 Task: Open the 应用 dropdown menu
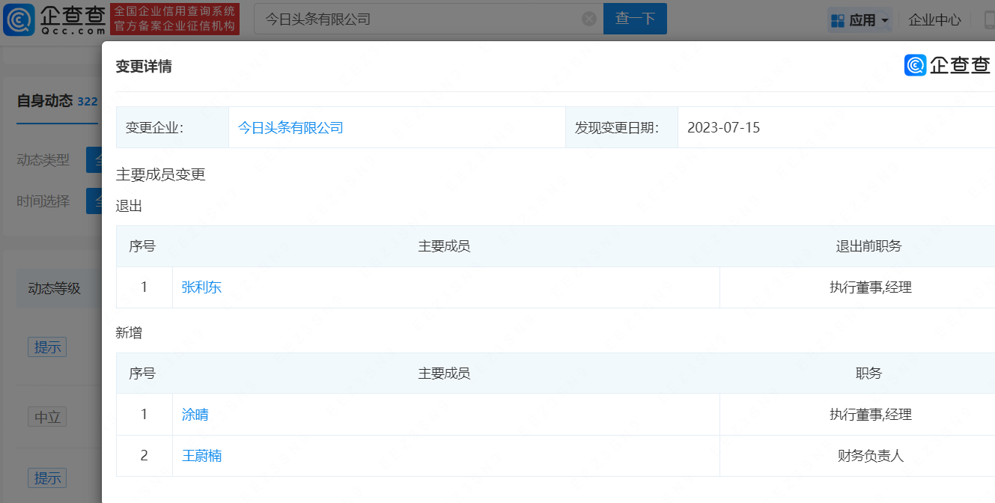tap(859, 20)
